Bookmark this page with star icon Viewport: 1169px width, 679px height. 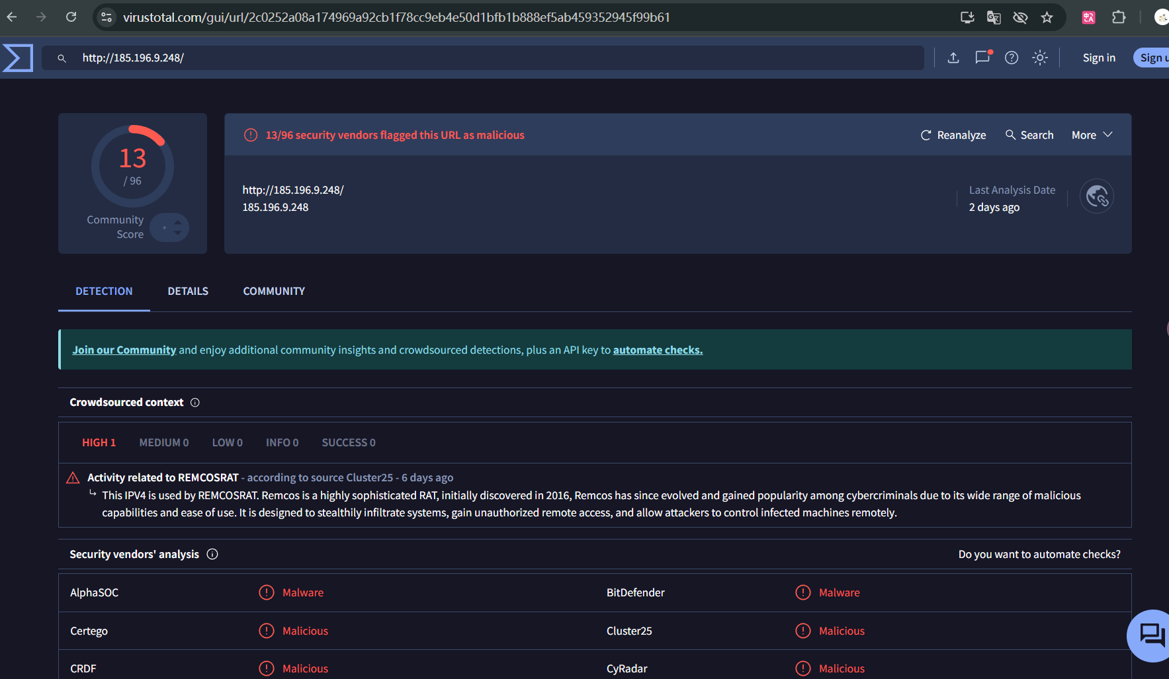tap(1047, 18)
